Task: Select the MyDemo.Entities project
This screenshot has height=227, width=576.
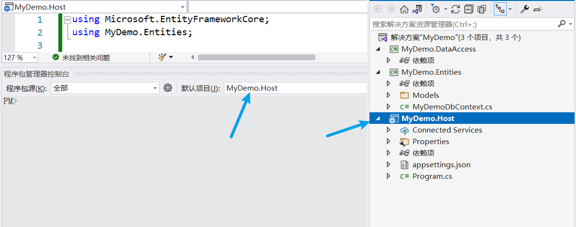Action: tap(431, 72)
